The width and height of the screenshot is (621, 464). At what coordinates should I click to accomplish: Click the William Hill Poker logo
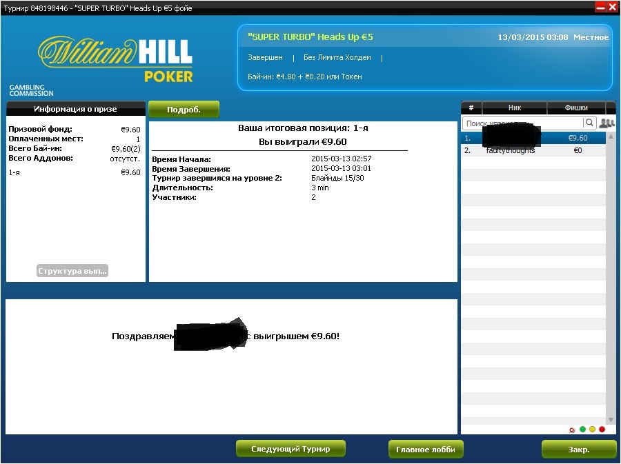tap(116, 59)
